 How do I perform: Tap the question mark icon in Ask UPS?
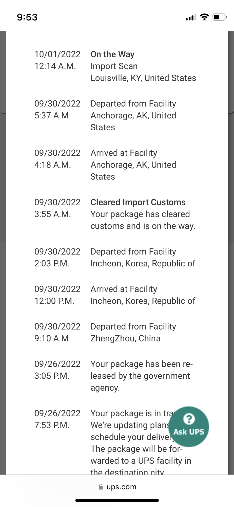189,419
